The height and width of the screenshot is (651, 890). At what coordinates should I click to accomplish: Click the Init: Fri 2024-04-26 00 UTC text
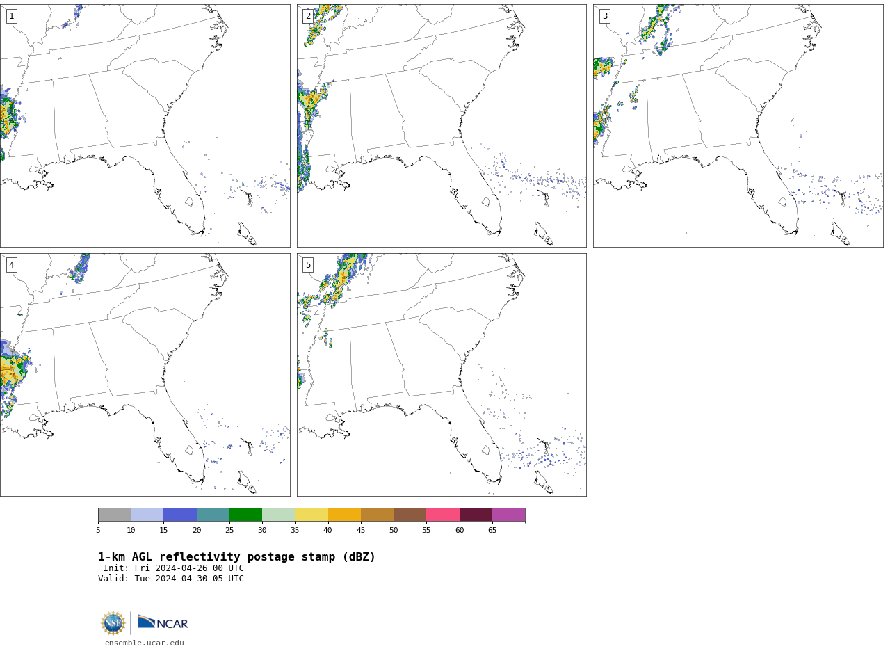[174, 568]
